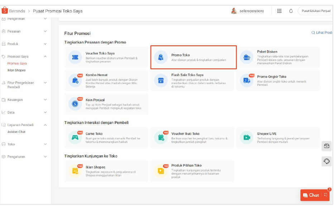Viewport: 334px width, 208px height.
Task: Click the Shopee LIVE camera icon
Action: coord(247,137)
